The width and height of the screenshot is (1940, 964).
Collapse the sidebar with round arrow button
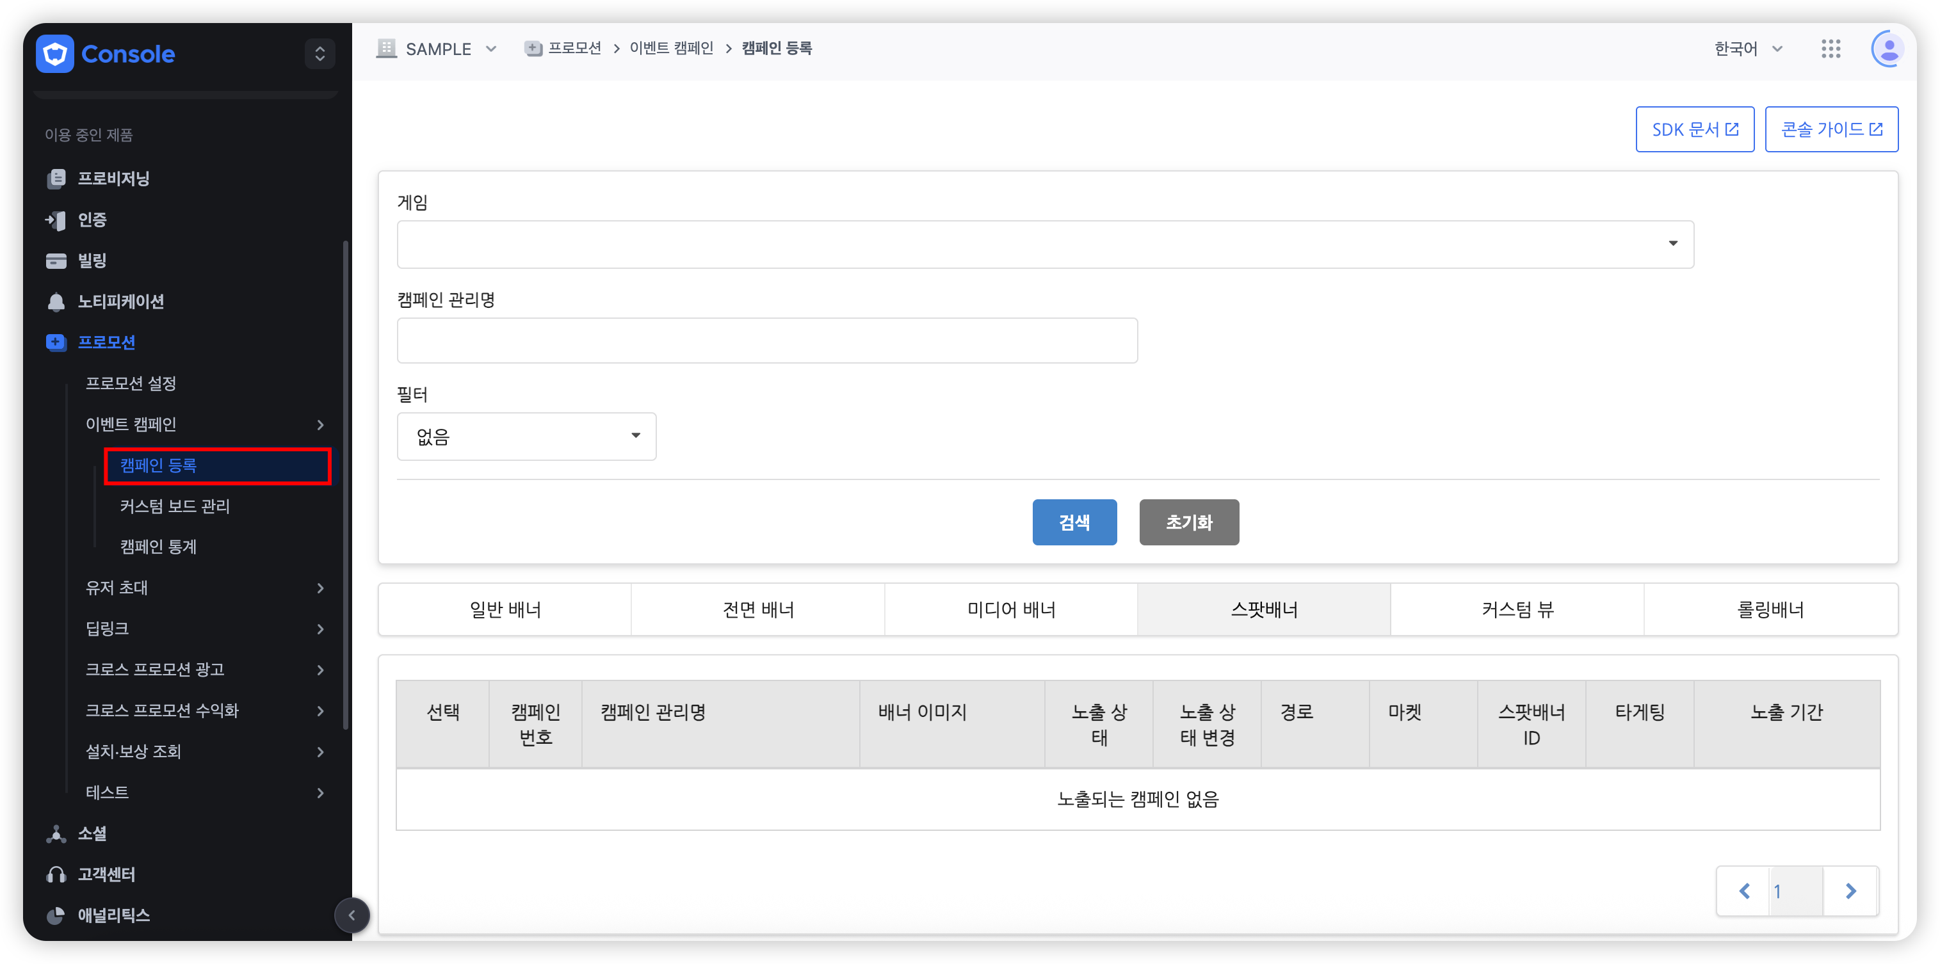352,915
